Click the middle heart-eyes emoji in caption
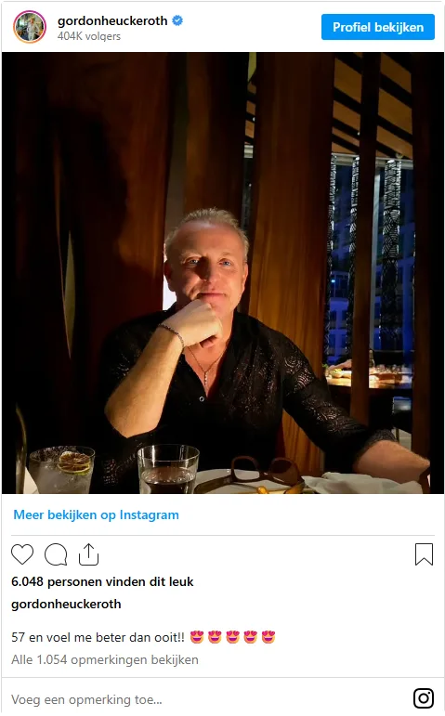The width and height of the screenshot is (445, 716). 232,636
